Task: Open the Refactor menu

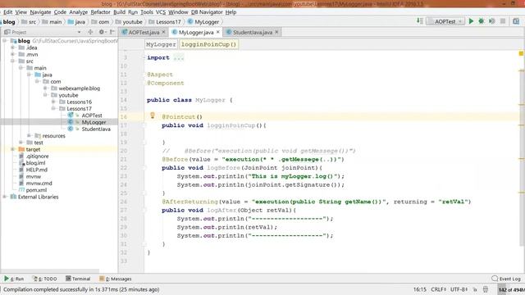Action: tap(100, 12)
